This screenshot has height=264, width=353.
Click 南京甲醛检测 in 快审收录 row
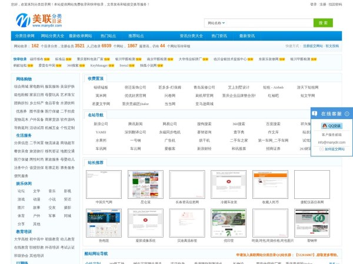coord(156,59)
